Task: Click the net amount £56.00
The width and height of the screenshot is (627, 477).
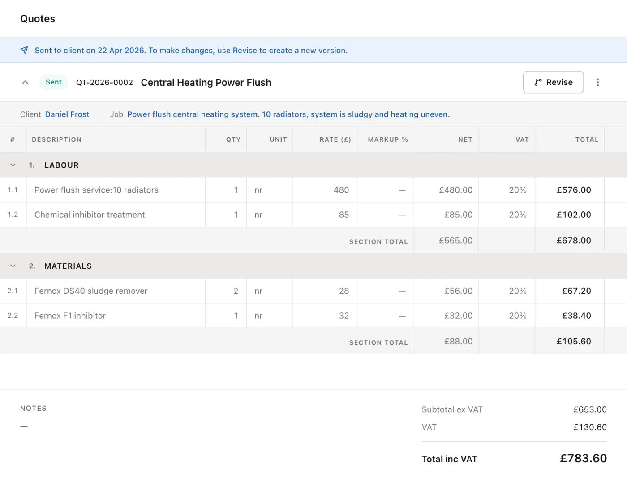Action: click(x=459, y=291)
